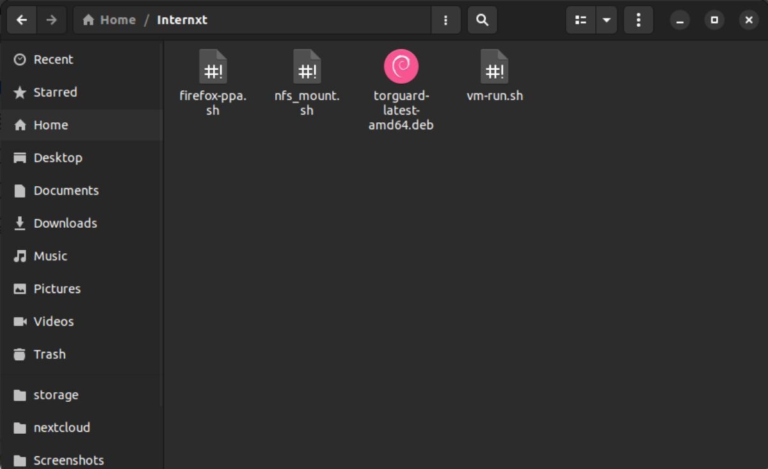Click the Starred star icon

tap(20, 92)
